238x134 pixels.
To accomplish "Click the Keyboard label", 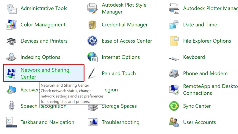I will pos(194,57).
